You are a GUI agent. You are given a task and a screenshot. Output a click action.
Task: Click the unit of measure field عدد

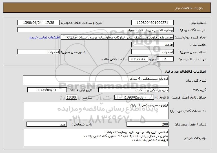(x=46, y=124)
